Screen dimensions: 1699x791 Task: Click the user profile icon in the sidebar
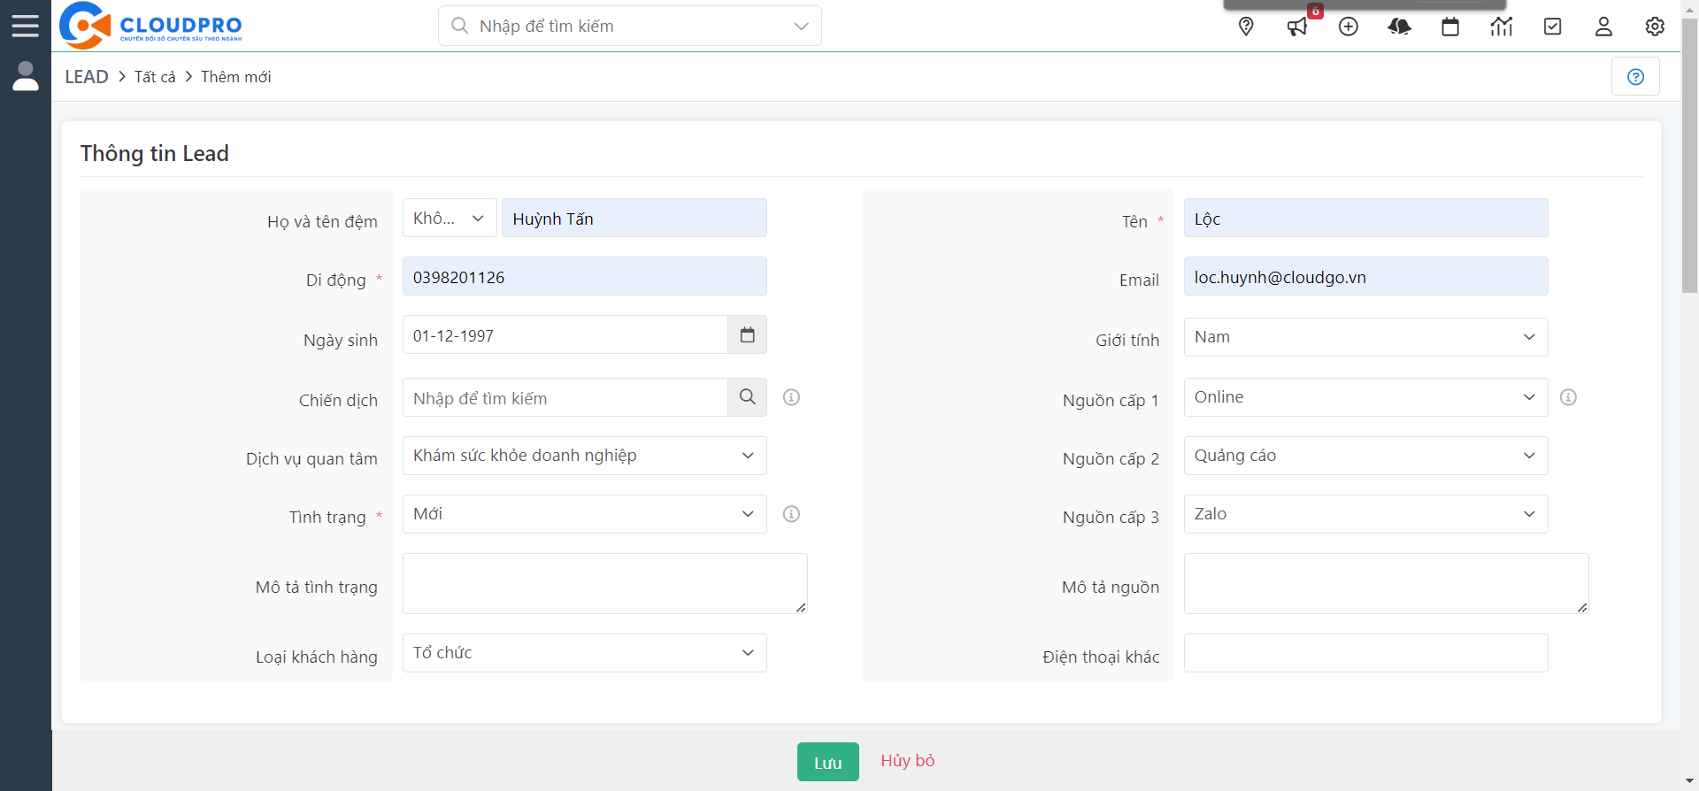coord(26,76)
